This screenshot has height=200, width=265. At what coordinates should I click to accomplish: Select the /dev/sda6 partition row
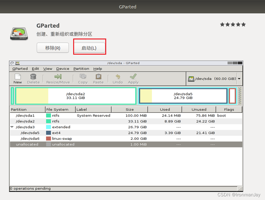pyautogui.click(x=126, y=139)
